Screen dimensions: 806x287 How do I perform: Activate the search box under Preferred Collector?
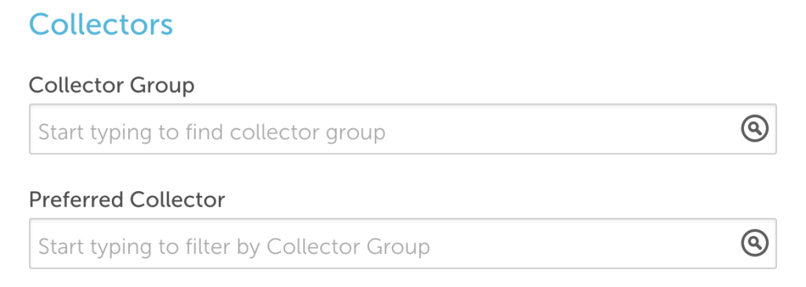tap(402, 243)
